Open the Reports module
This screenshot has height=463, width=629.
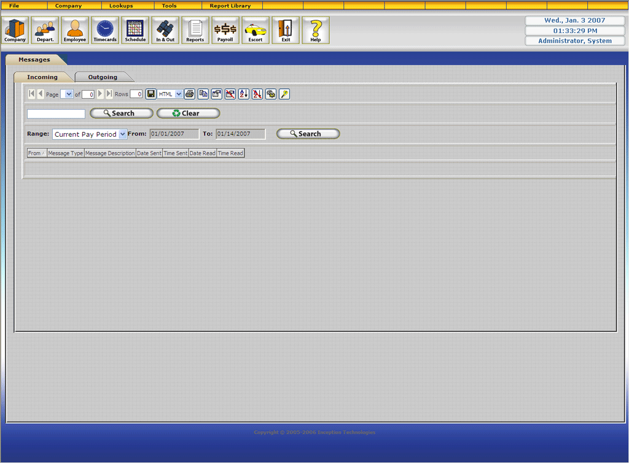pyautogui.click(x=195, y=30)
